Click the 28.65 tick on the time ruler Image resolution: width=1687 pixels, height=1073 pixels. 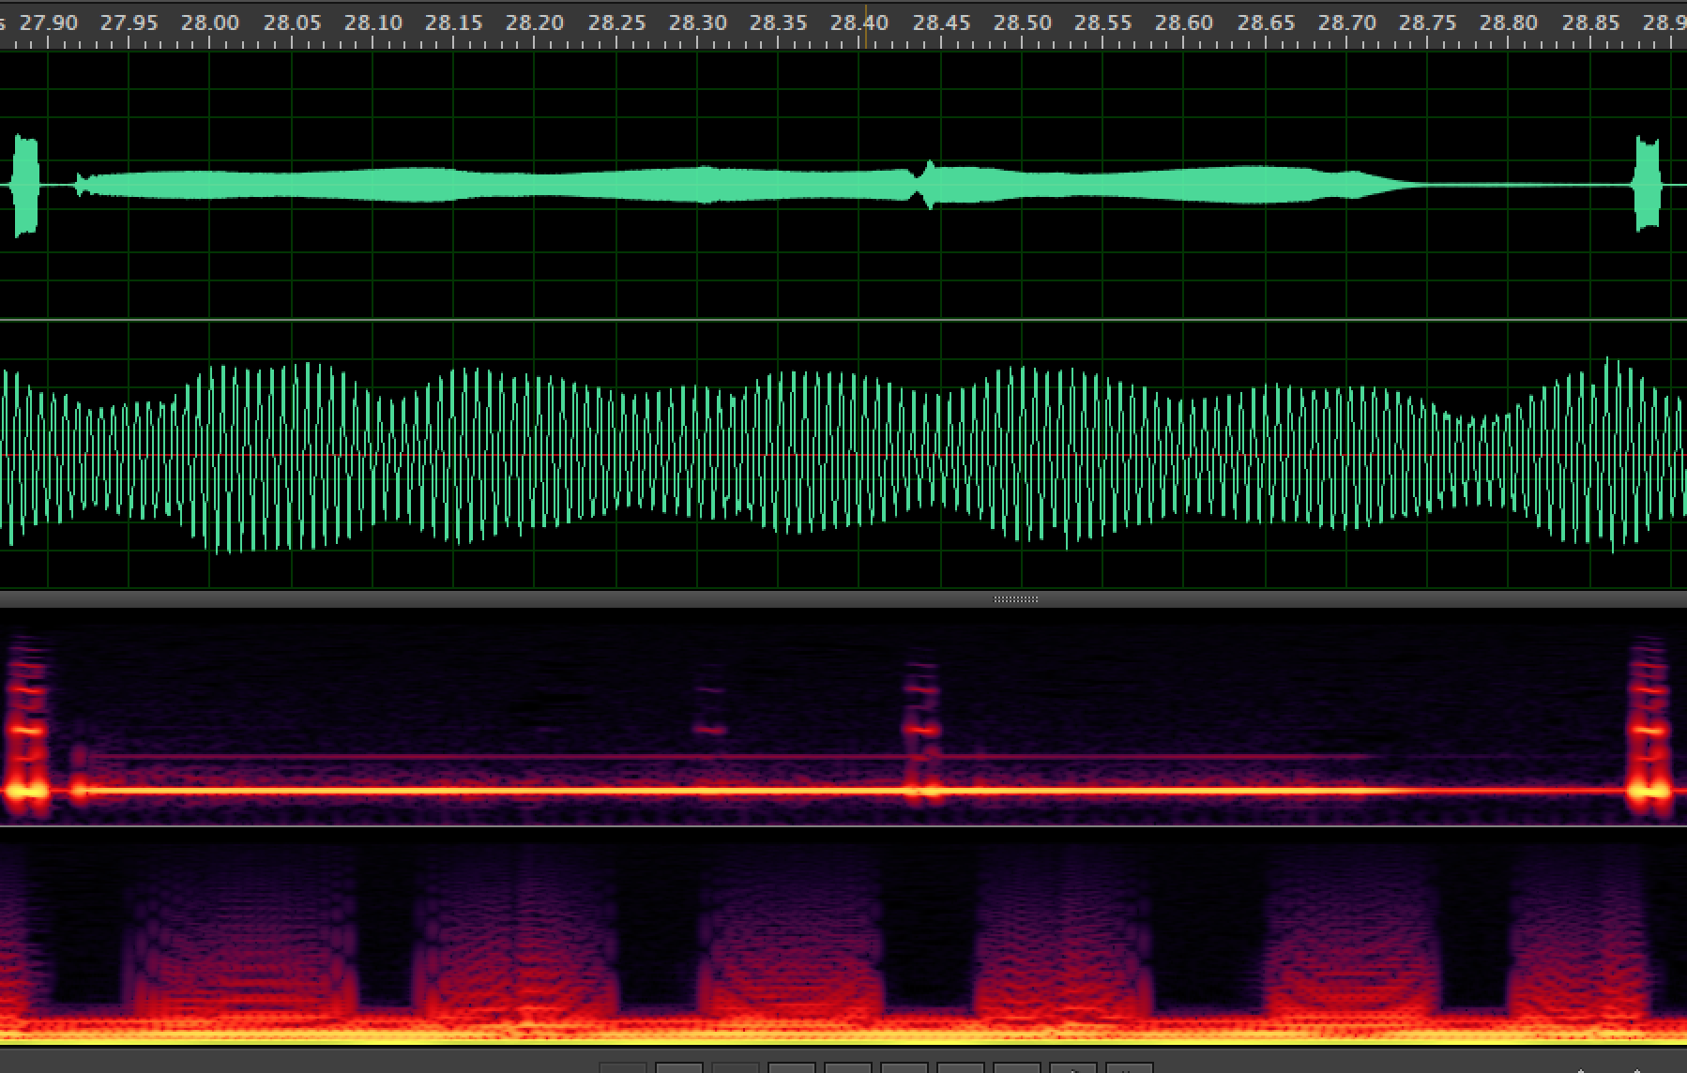[1266, 23]
